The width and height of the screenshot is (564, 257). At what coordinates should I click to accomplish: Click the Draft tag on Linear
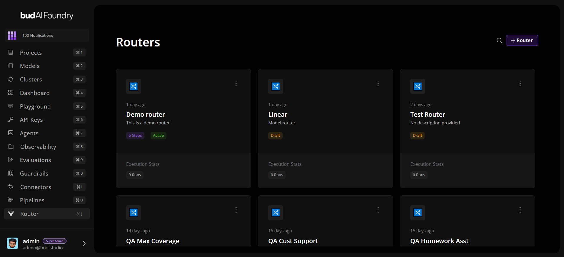[x=275, y=136]
